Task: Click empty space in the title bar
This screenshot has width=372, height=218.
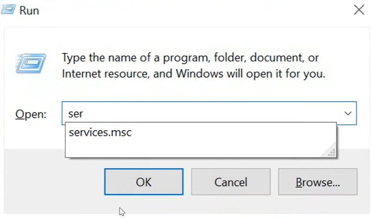Action: click(x=185, y=10)
